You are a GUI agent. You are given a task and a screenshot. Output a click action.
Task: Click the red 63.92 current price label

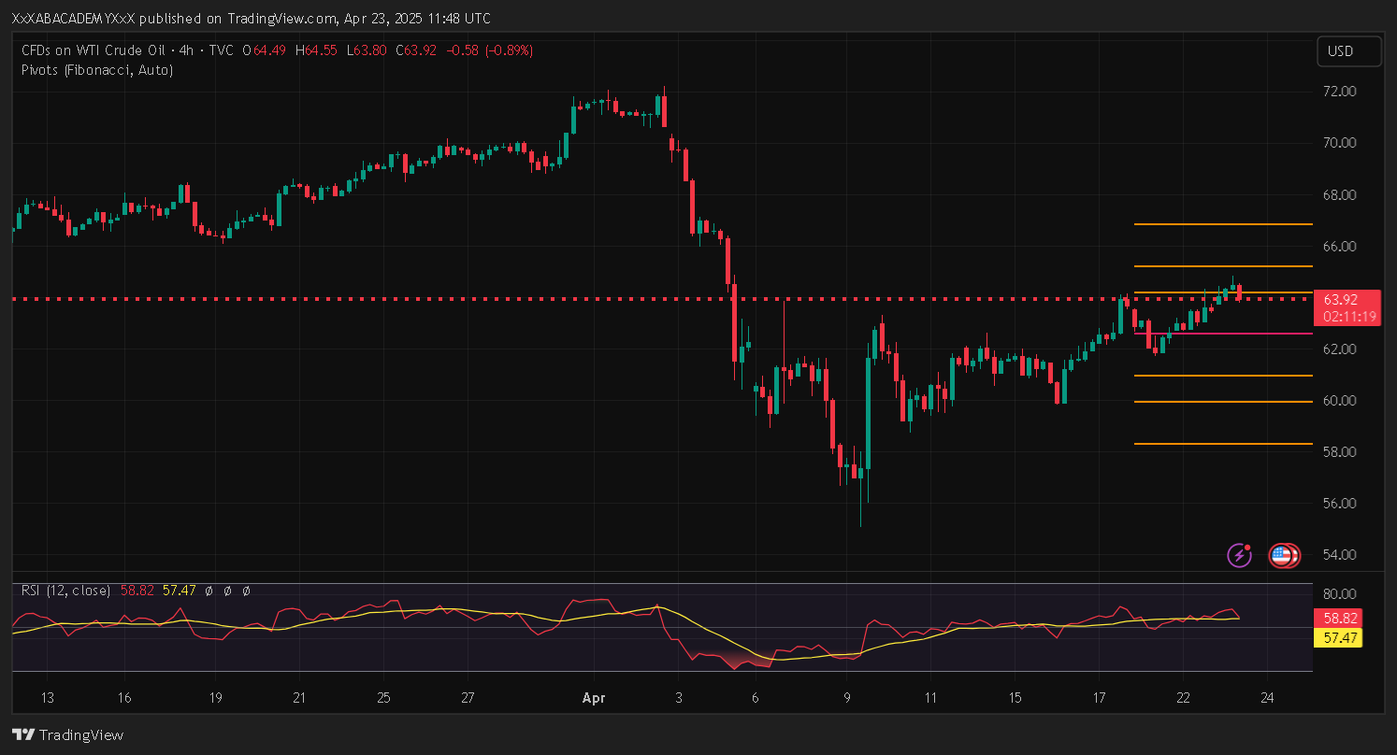1342,300
